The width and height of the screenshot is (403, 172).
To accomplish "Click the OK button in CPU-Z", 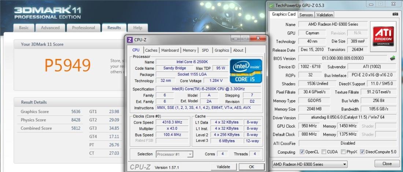I will click(x=252, y=167).
